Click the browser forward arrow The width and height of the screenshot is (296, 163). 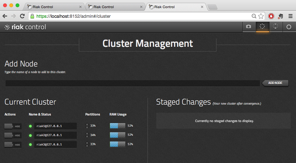14,16
